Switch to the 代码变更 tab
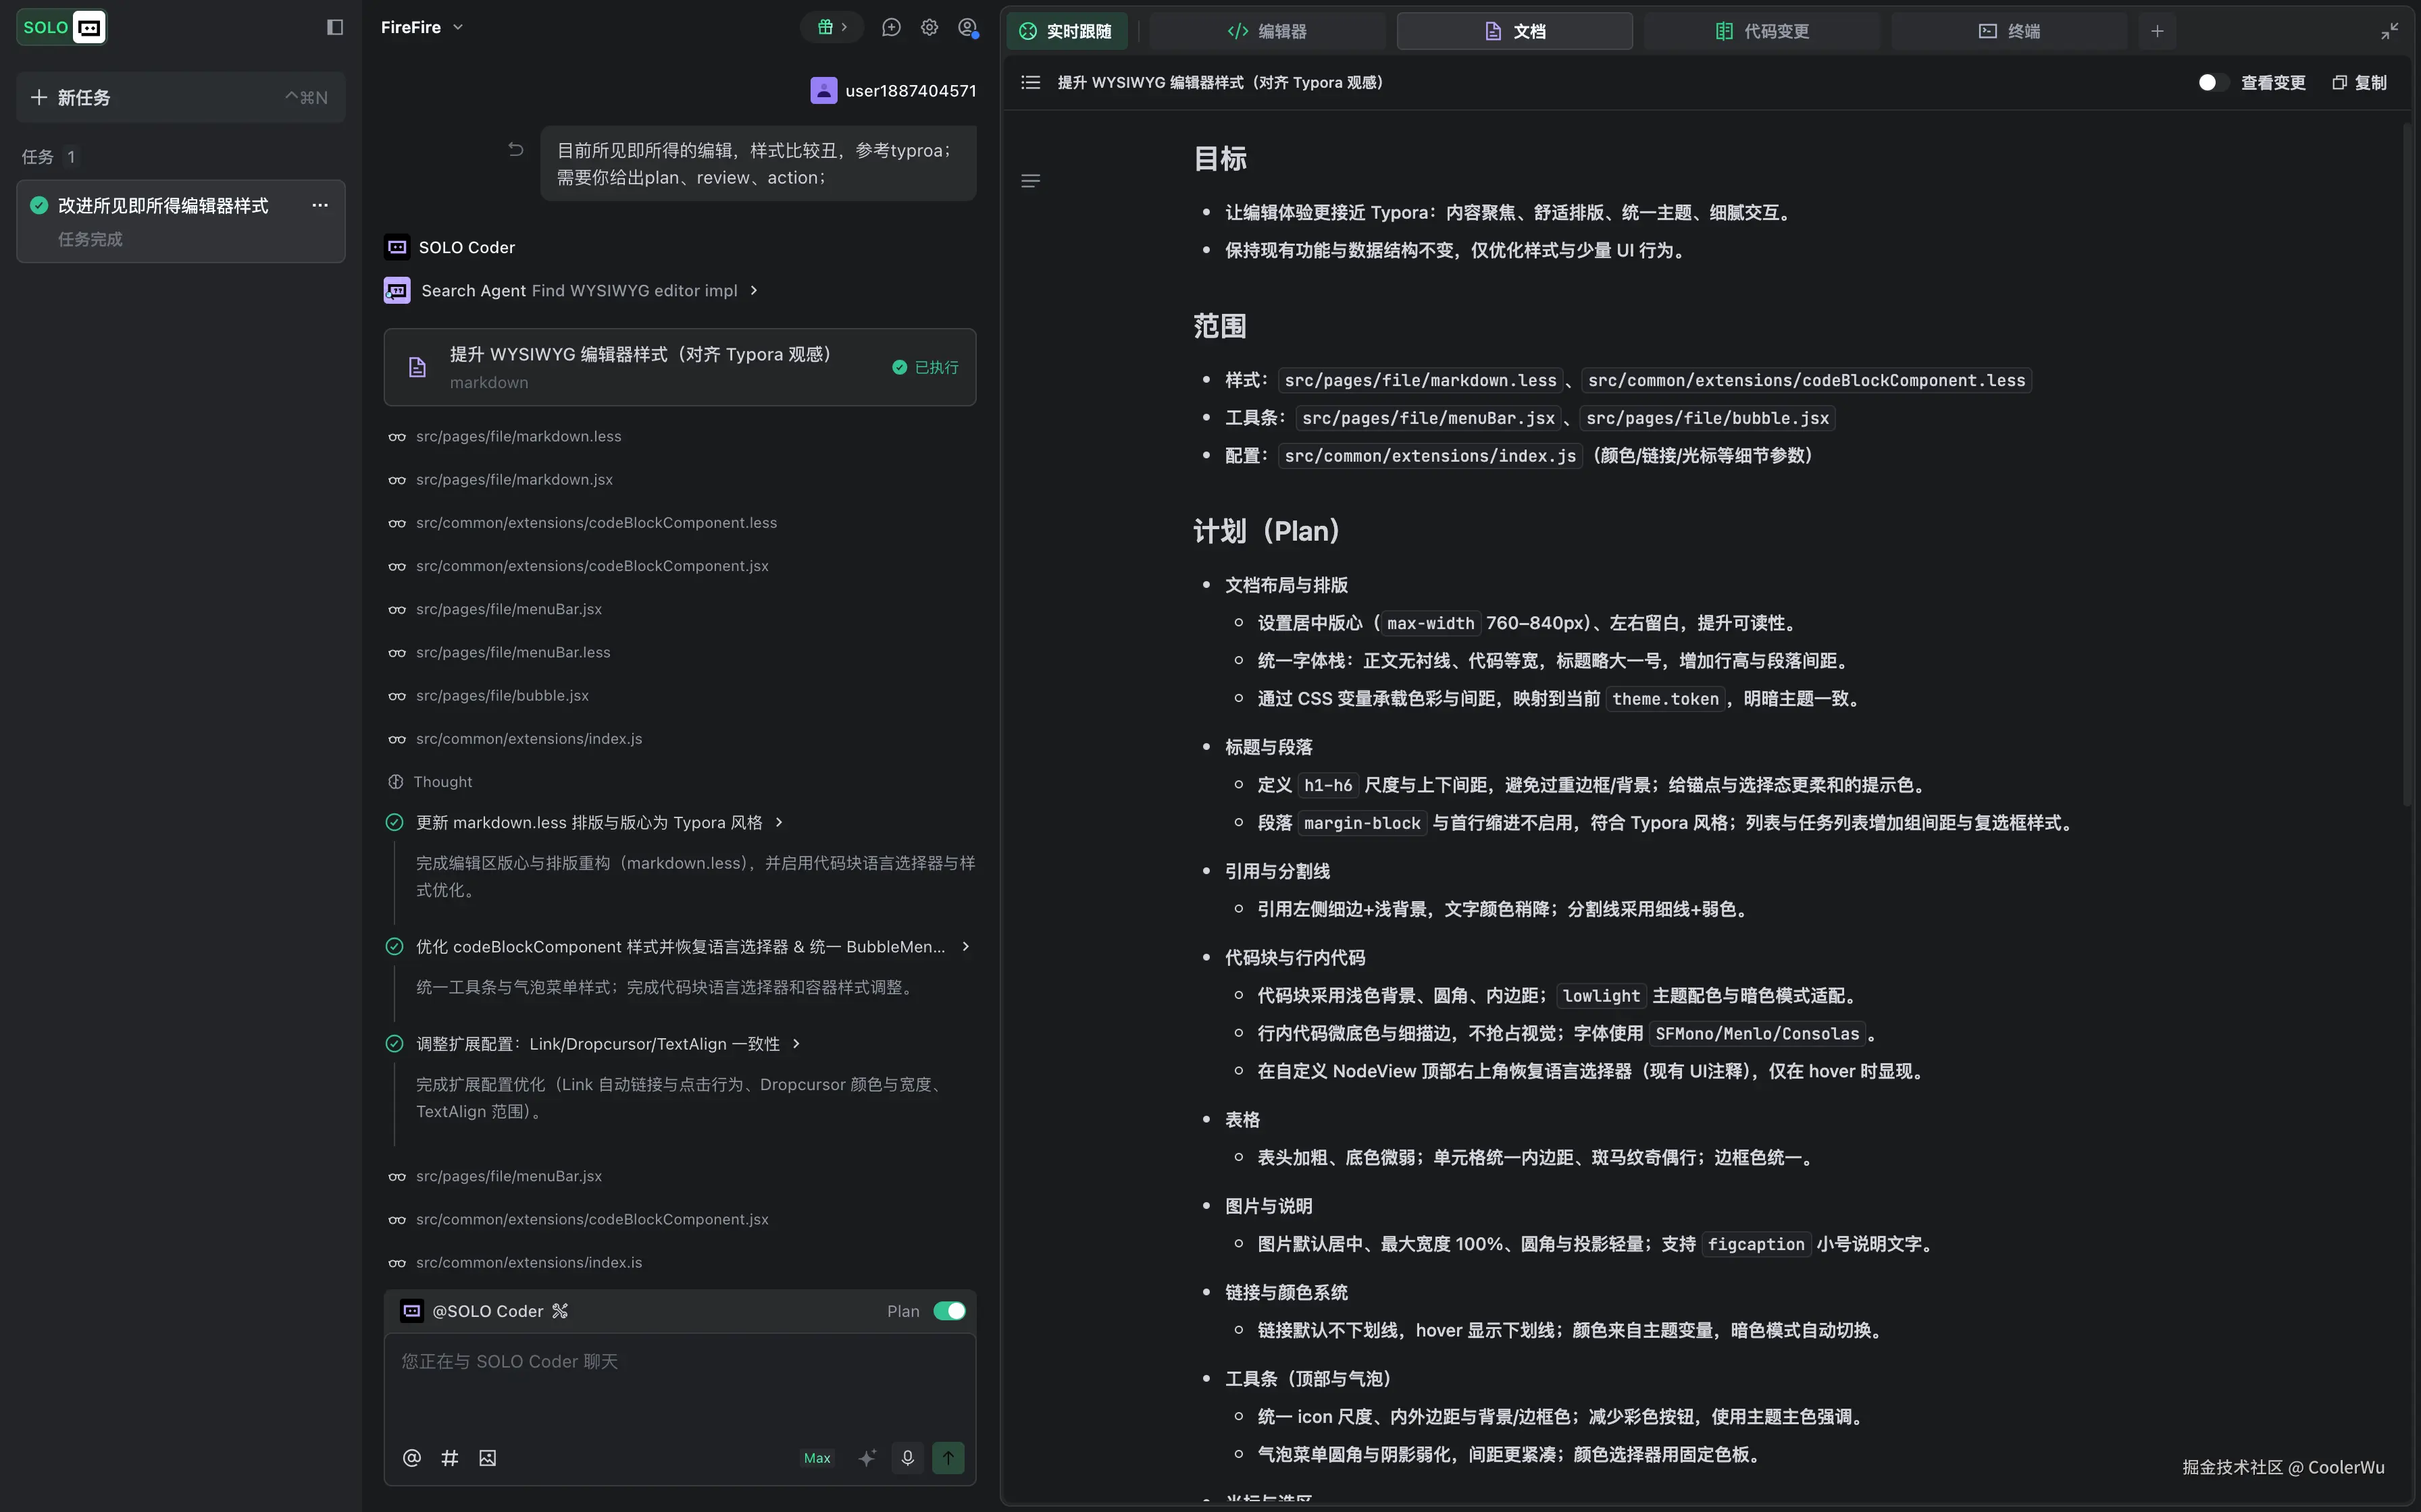 pos(1762,31)
